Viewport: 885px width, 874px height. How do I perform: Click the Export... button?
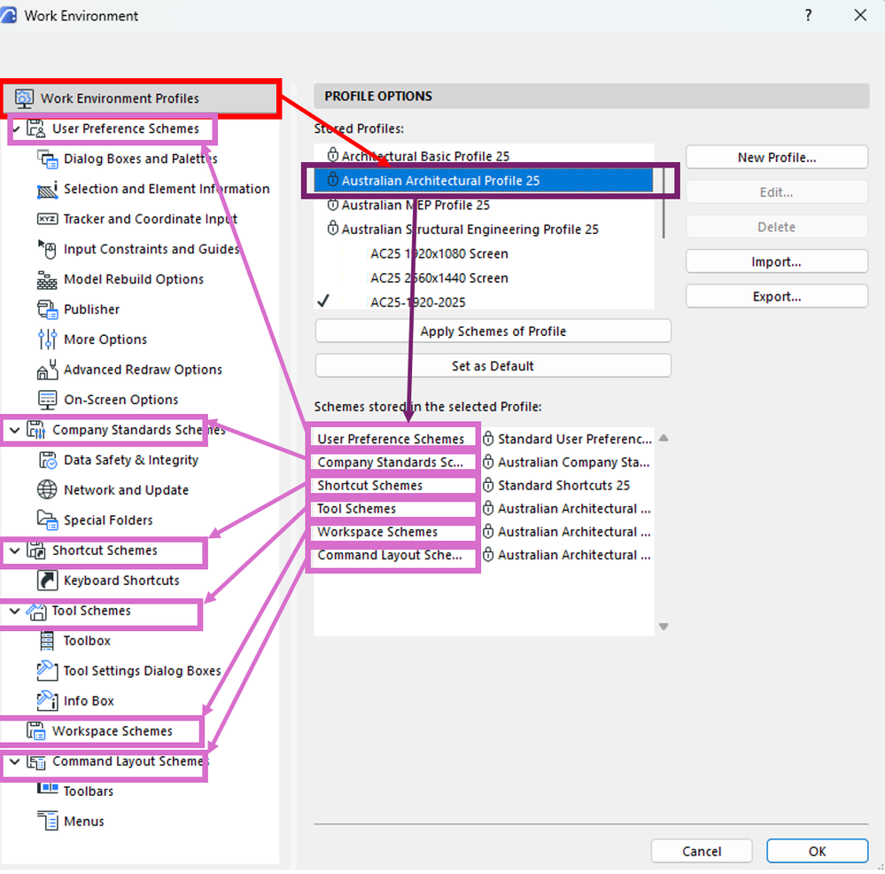pyautogui.click(x=777, y=297)
